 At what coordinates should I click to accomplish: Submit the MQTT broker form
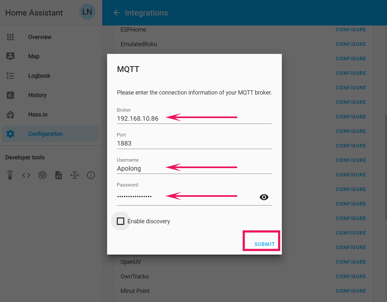tap(264, 244)
